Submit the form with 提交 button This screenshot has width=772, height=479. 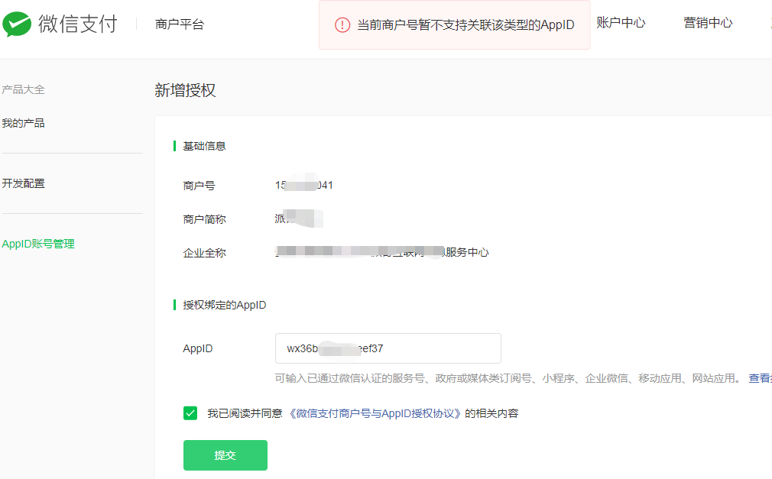click(225, 455)
